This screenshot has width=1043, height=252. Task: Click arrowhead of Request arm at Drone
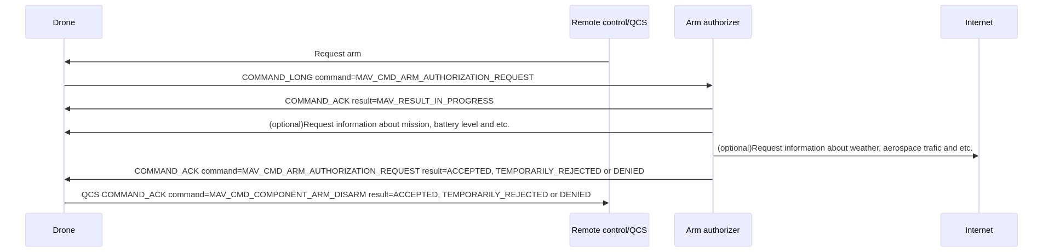pos(67,62)
